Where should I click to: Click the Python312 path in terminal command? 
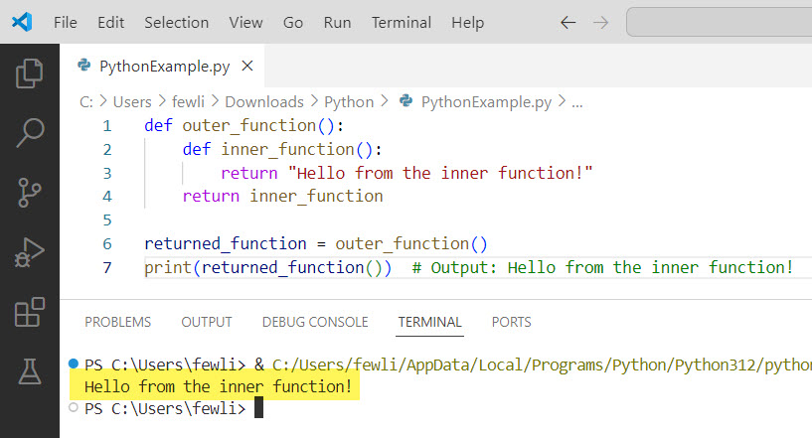click(717, 365)
